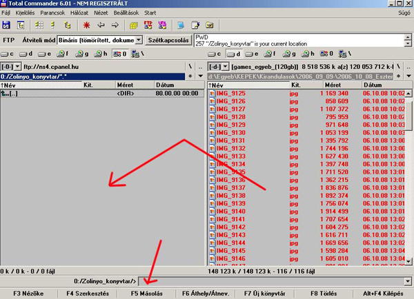
Task: Click the F4 Szerkesztés button
Action: pos(88,293)
